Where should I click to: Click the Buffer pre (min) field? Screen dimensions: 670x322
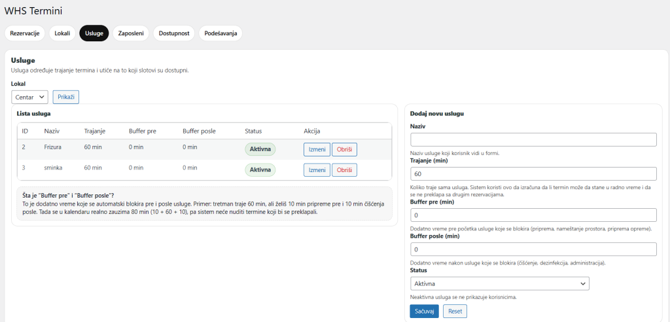(533, 215)
